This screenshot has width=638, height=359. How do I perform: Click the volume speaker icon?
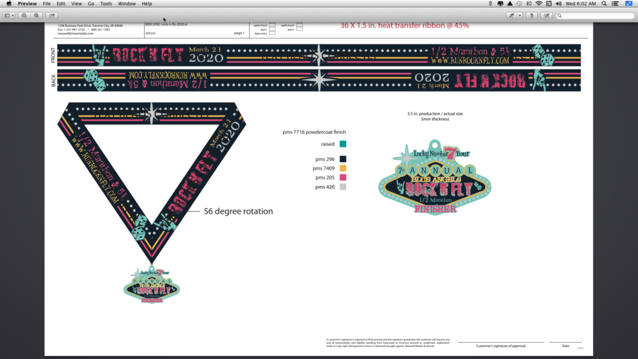pyautogui.click(x=559, y=4)
